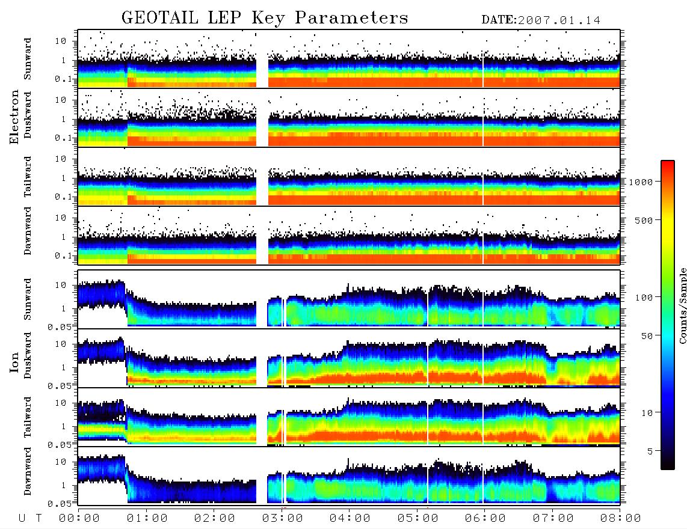
Task: Select the 00:00 time axis label
Action: click(79, 518)
